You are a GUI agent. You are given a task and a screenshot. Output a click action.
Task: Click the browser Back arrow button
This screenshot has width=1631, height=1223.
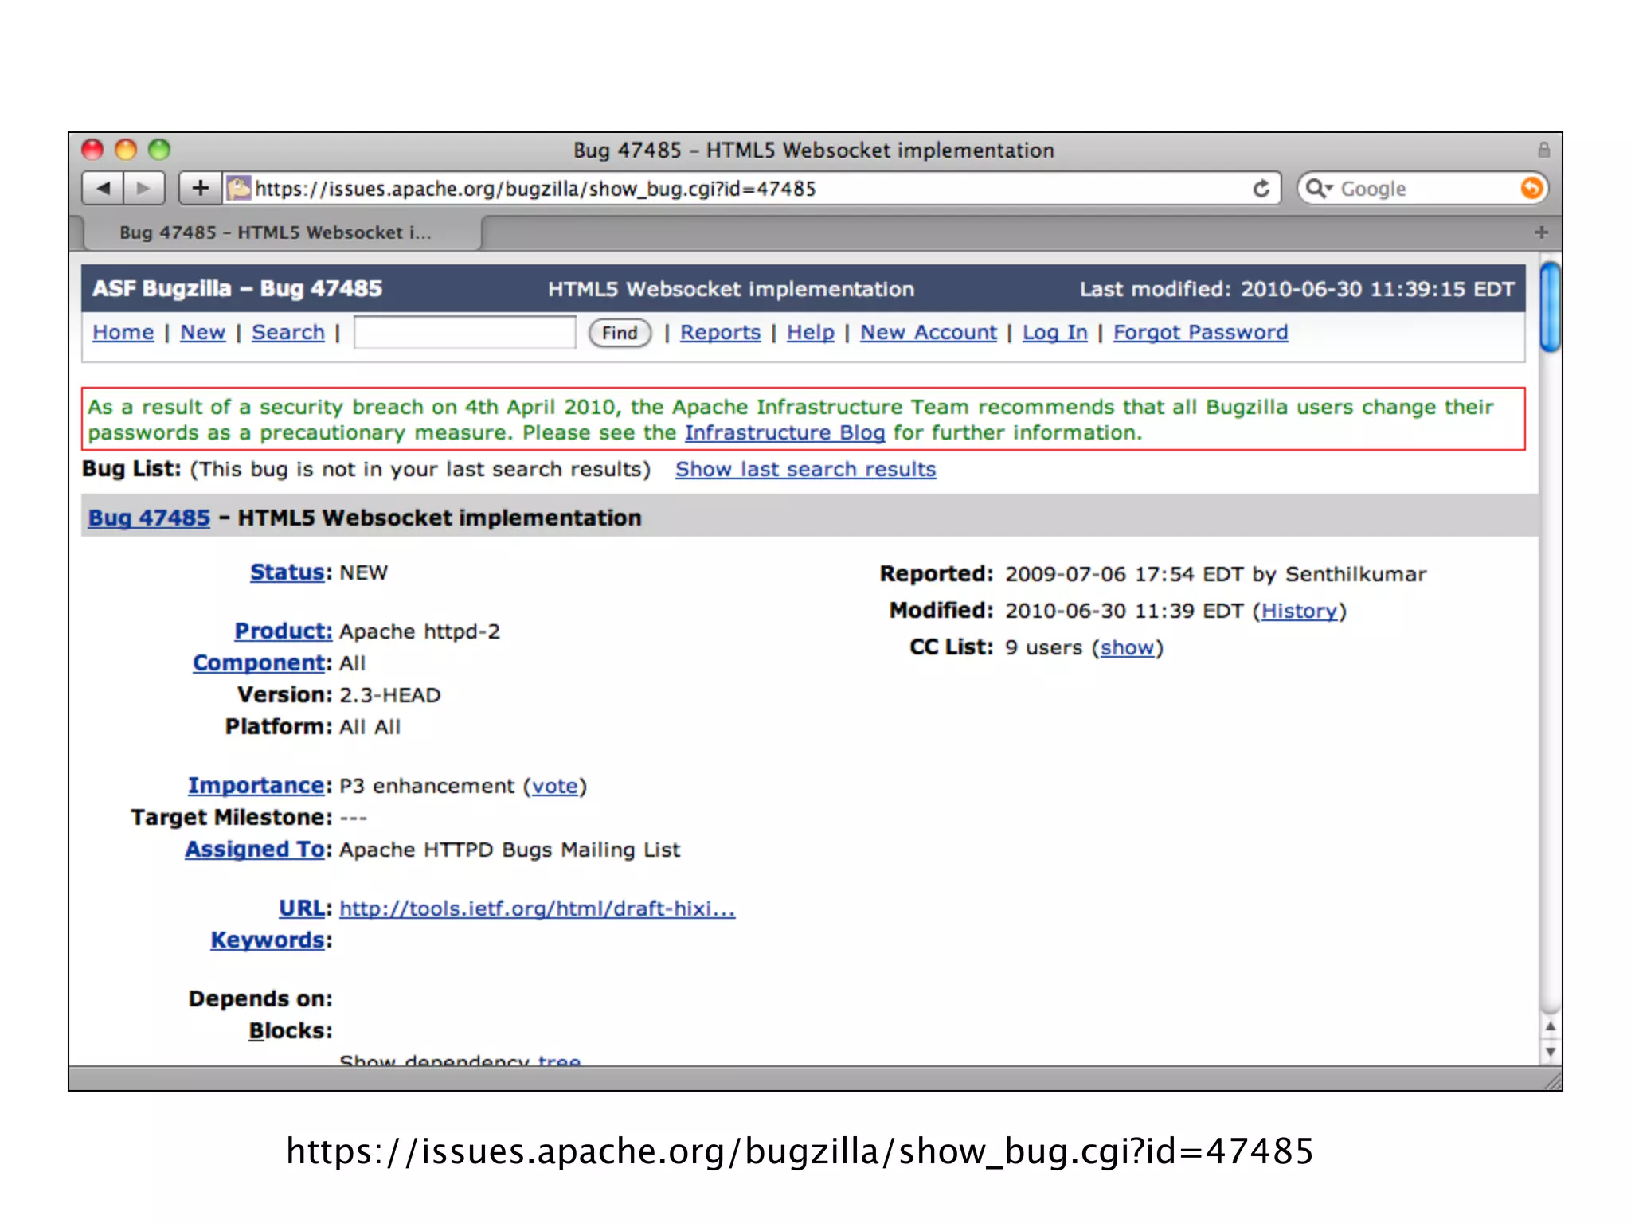(103, 189)
